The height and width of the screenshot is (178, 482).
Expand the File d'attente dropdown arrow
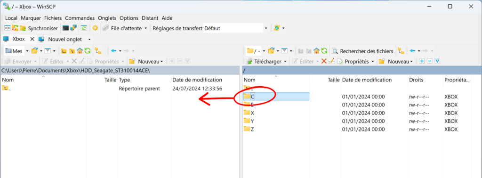[145, 28]
